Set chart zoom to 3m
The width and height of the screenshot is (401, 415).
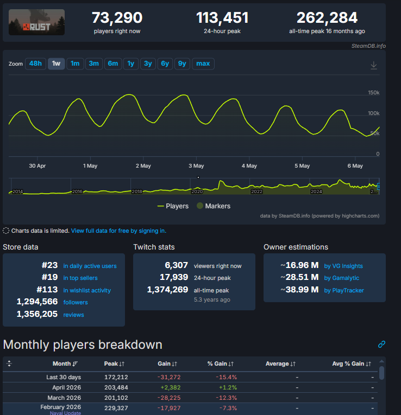coord(94,64)
